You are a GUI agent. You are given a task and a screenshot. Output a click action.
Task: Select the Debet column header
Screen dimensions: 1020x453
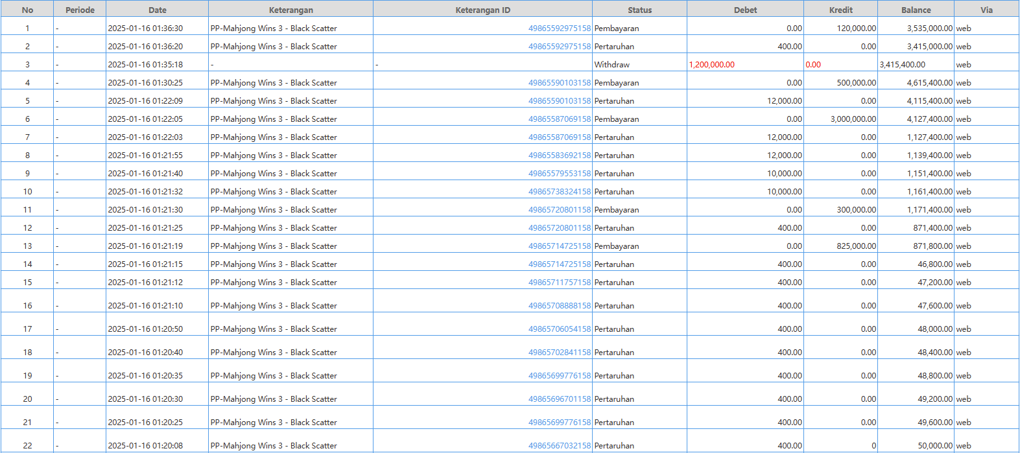(x=745, y=10)
